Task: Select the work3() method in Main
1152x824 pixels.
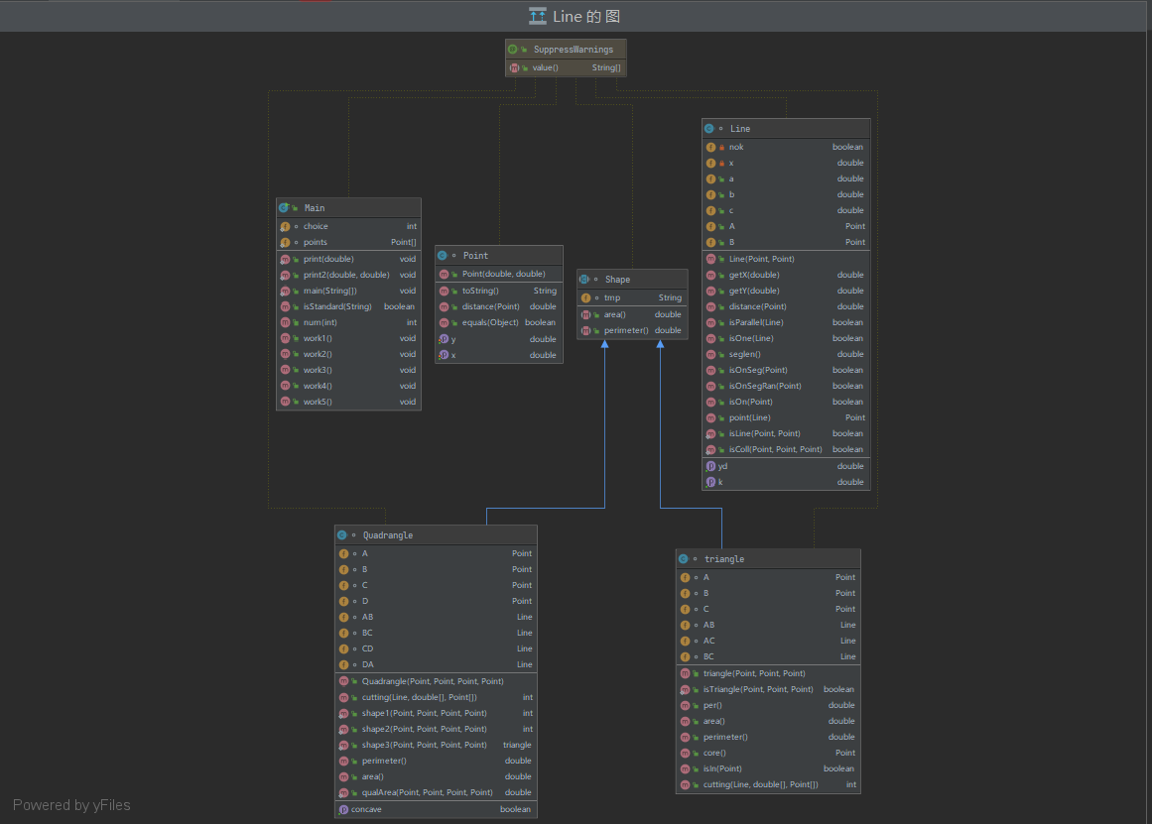Action: click(318, 370)
